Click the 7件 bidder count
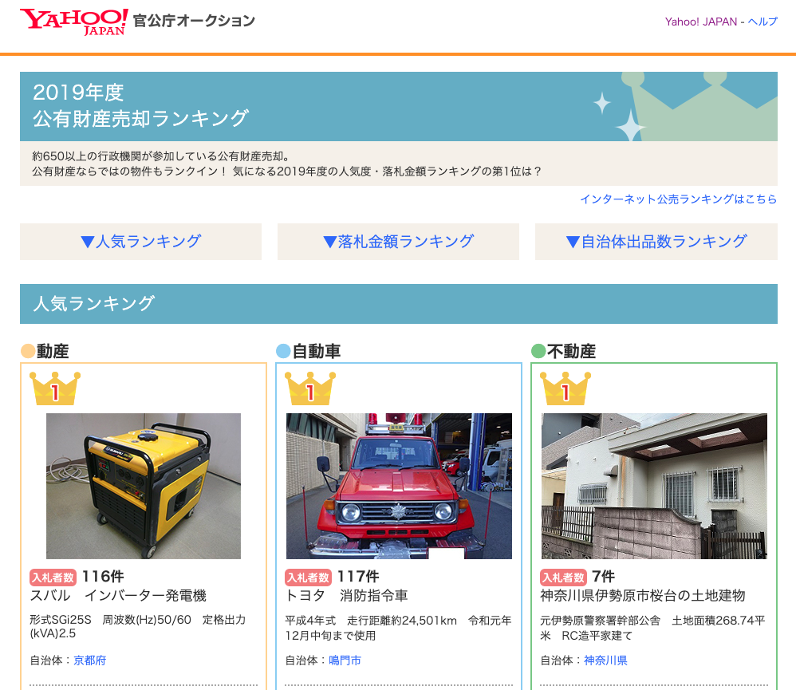Screen dimensions: 796x690 [604, 577]
